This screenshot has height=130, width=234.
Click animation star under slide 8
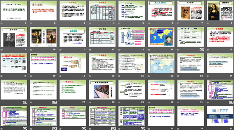(x=208, y=23)
